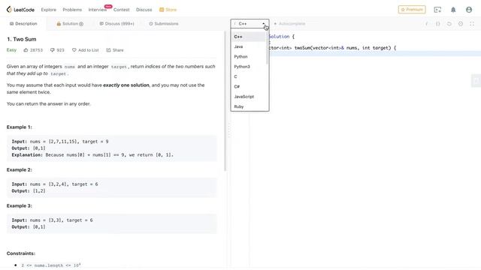Image resolution: width=481 pixels, height=270 pixels.
Task: Select C from language list
Action: [x=248, y=76]
